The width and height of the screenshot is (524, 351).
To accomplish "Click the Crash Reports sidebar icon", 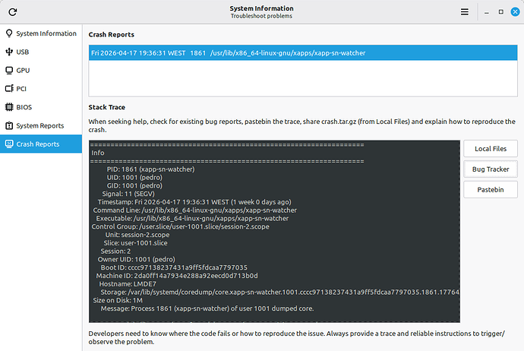I will coord(9,144).
